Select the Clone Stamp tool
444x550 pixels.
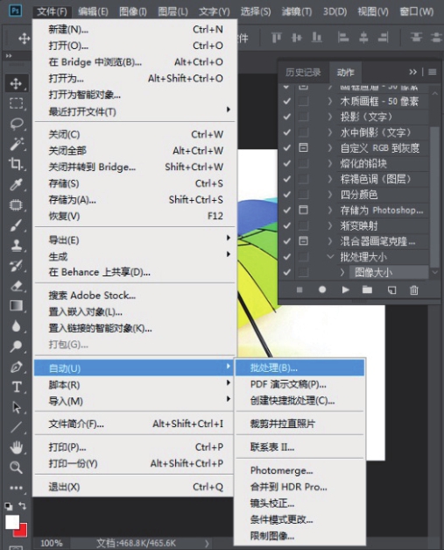[x=16, y=246]
